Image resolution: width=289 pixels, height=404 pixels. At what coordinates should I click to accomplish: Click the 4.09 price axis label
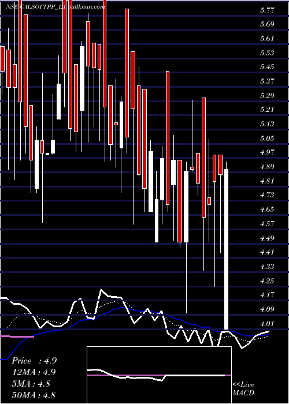[267, 309]
